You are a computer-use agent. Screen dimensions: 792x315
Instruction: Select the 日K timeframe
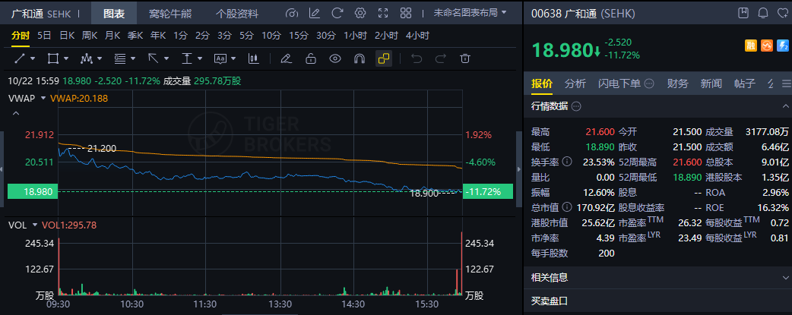pos(67,36)
